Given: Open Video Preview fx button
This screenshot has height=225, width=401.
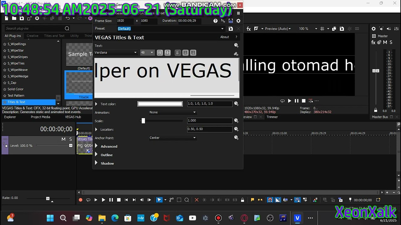Looking at the screenshot, I should pos(249,29).
